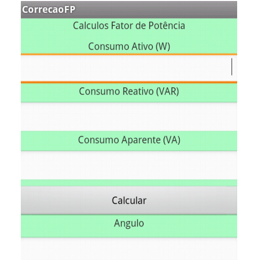Focus the Consumo Ativo (W) input field
Image resolution: width=260 pixels, height=260 pixels.
point(129,69)
